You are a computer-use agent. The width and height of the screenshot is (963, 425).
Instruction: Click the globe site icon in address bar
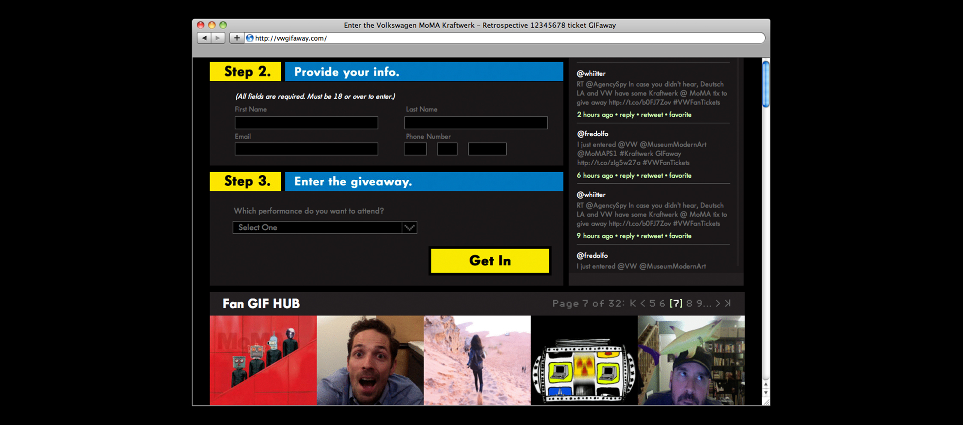point(250,38)
